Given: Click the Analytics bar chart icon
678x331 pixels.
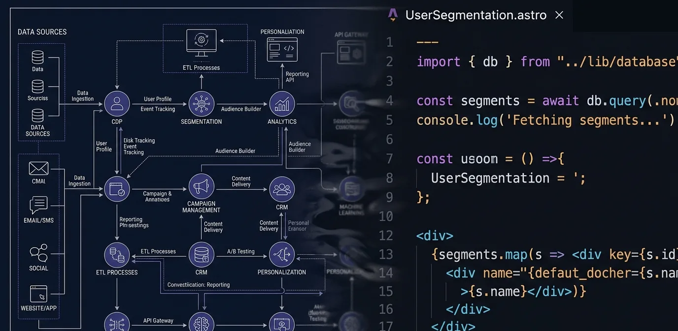Looking at the screenshot, I should click(282, 104).
